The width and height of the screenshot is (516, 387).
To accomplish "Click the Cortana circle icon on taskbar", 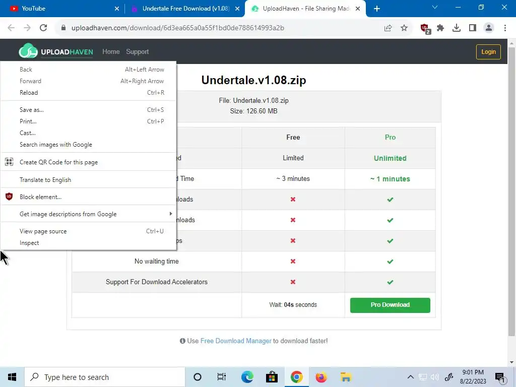I will click(198, 377).
